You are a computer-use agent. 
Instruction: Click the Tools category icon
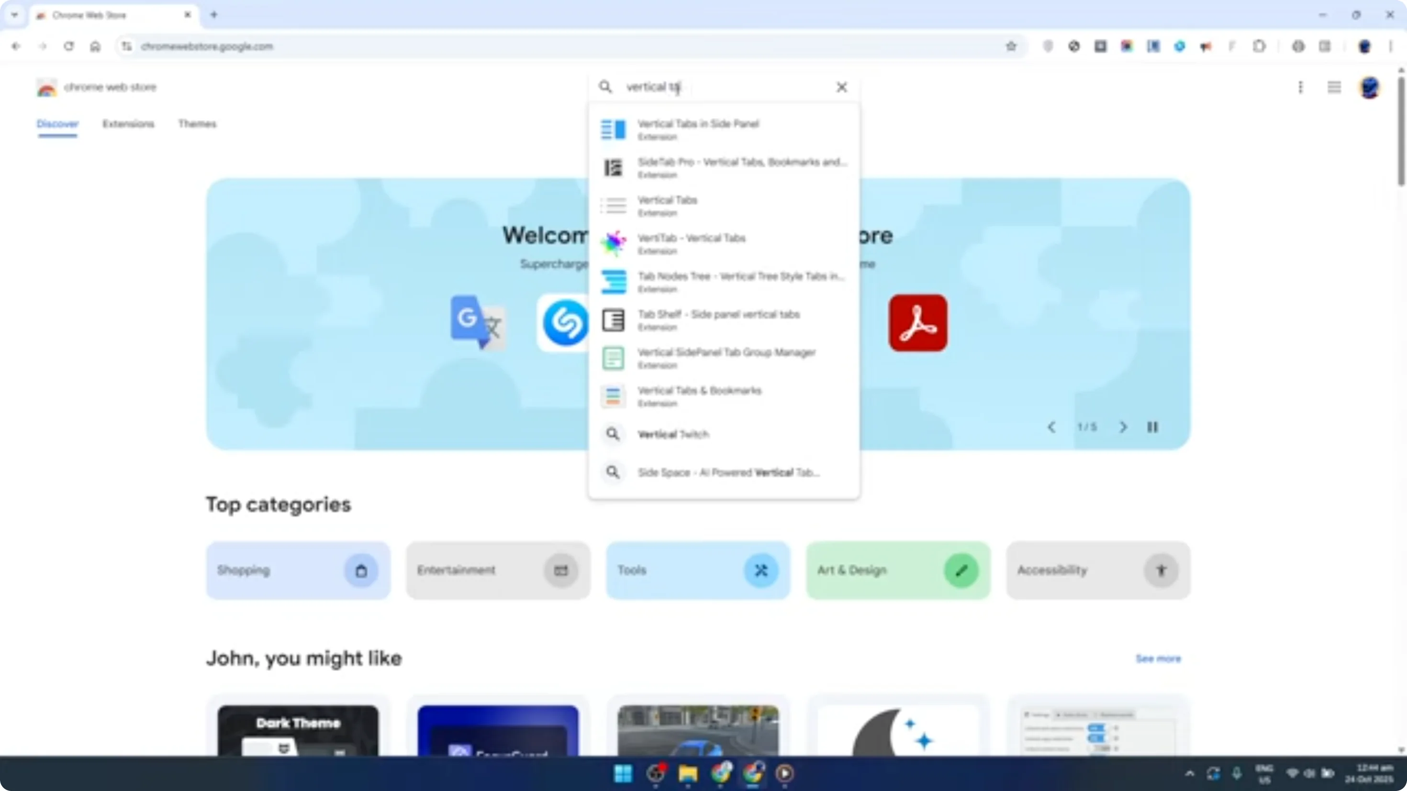tap(762, 570)
